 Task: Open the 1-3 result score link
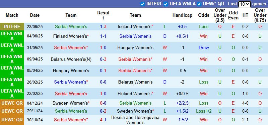point(103,27)
